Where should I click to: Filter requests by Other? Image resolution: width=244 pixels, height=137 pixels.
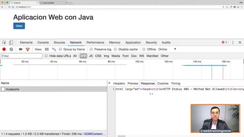[165, 56]
